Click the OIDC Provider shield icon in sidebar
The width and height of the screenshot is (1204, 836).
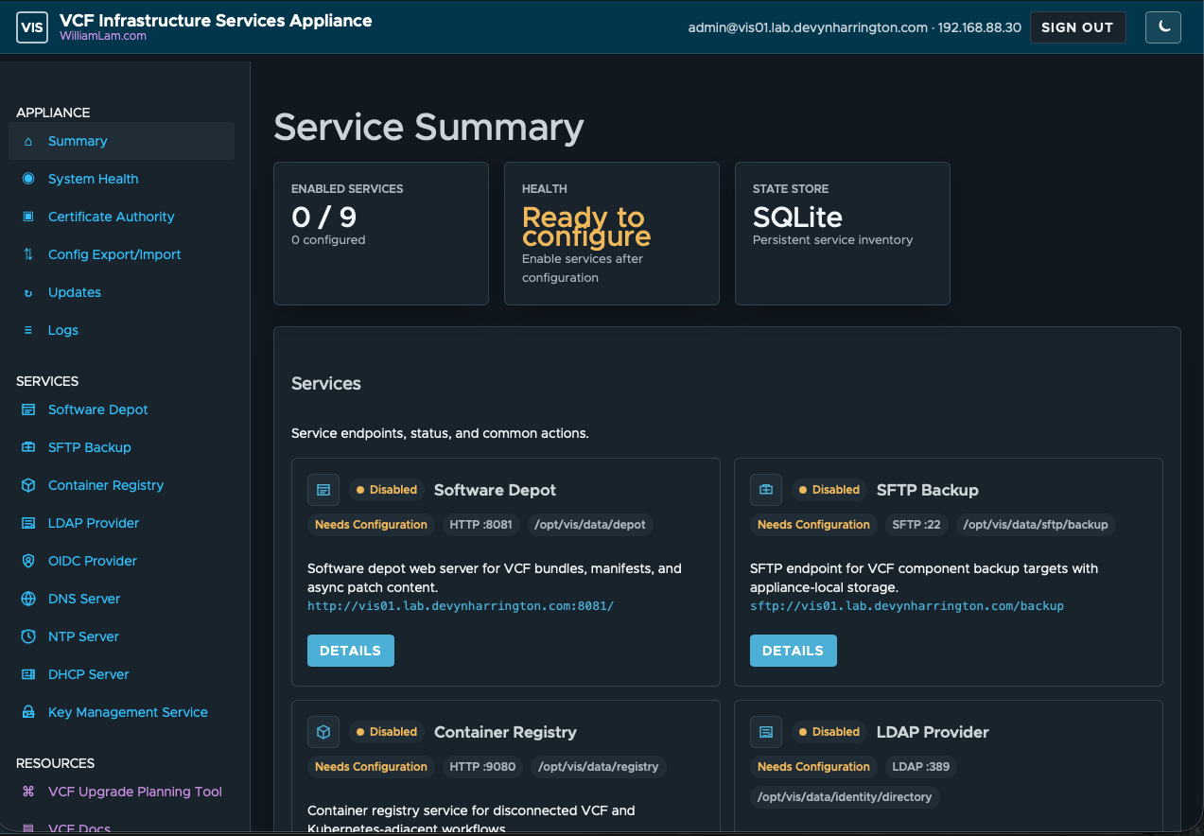(28, 561)
